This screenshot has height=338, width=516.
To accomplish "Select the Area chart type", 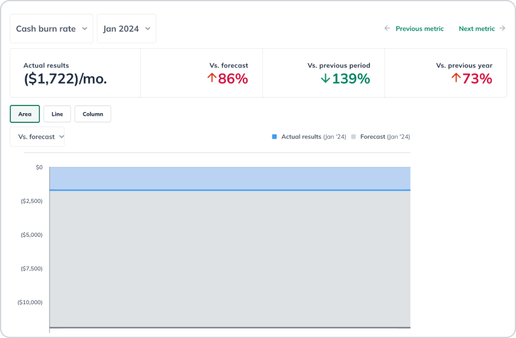I will [x=25, y=114].
